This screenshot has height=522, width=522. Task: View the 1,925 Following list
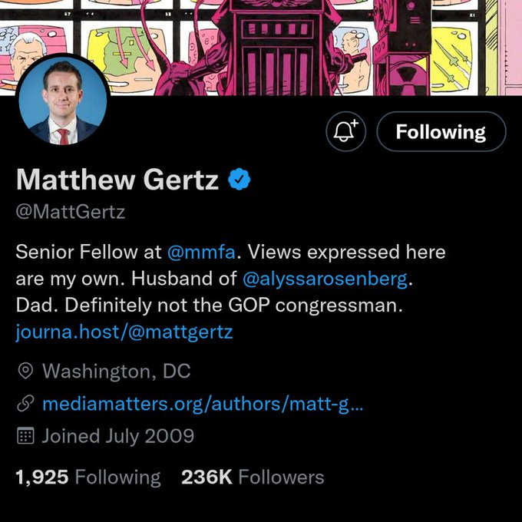[x=88, y=477]
